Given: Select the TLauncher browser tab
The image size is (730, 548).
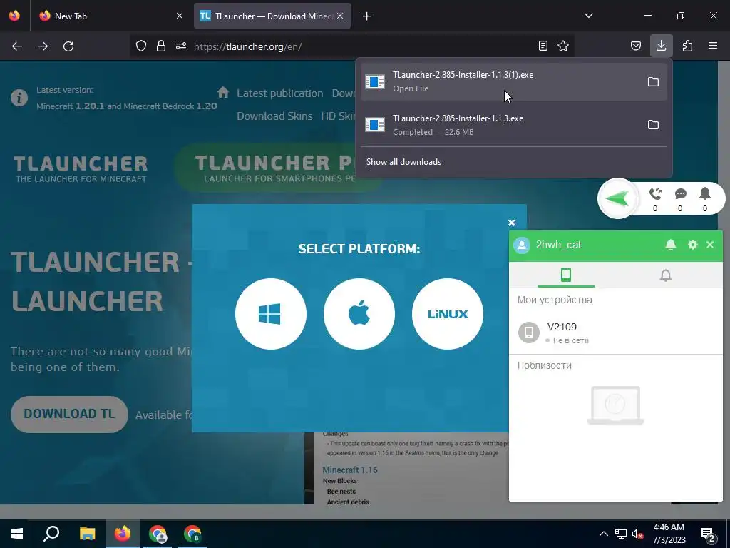Looking at the screenshot, I should pos(272,16).
